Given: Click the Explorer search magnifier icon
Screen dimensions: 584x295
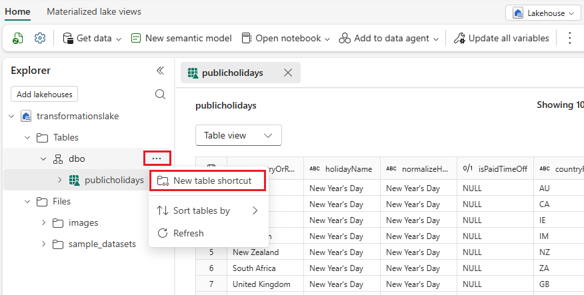Looking at the screenshot, I should pos(160,95).
